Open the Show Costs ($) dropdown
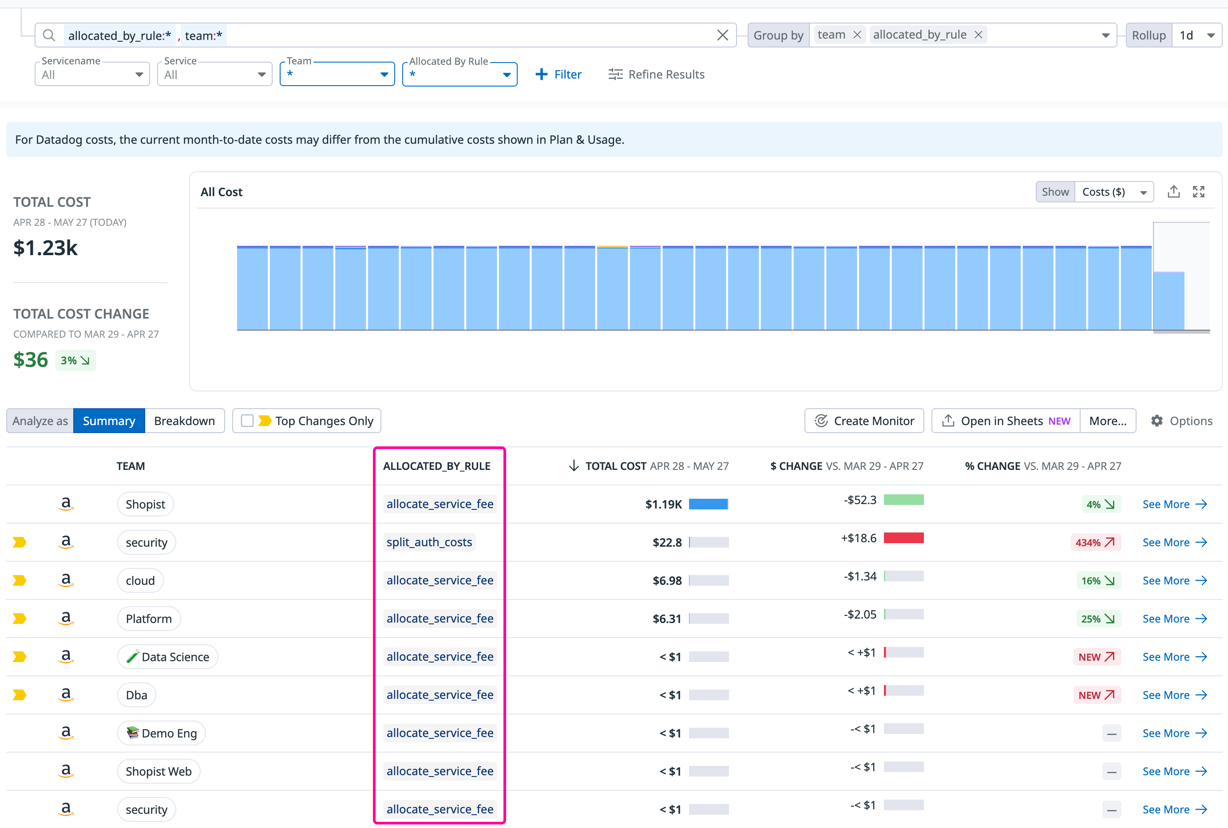1228x828 pixels. (x=1113, y=192)
